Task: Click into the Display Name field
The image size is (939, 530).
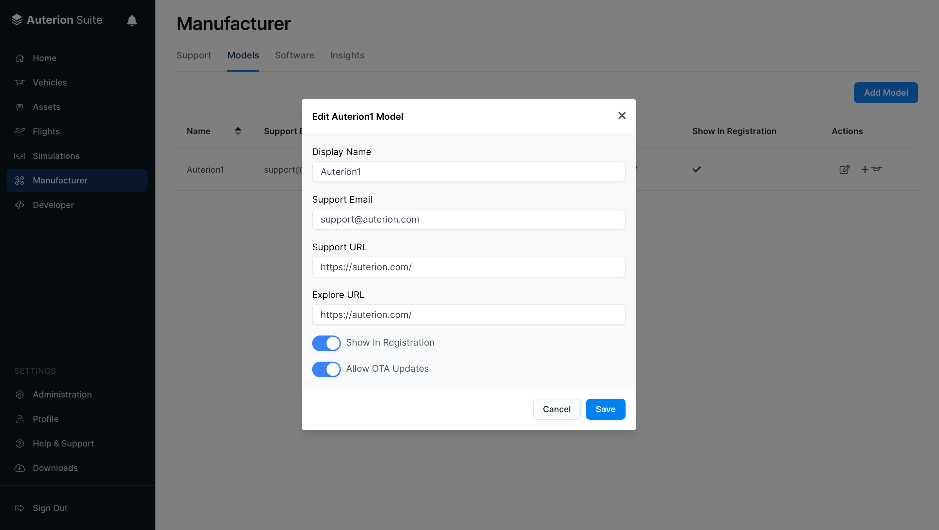Action: 469,172
